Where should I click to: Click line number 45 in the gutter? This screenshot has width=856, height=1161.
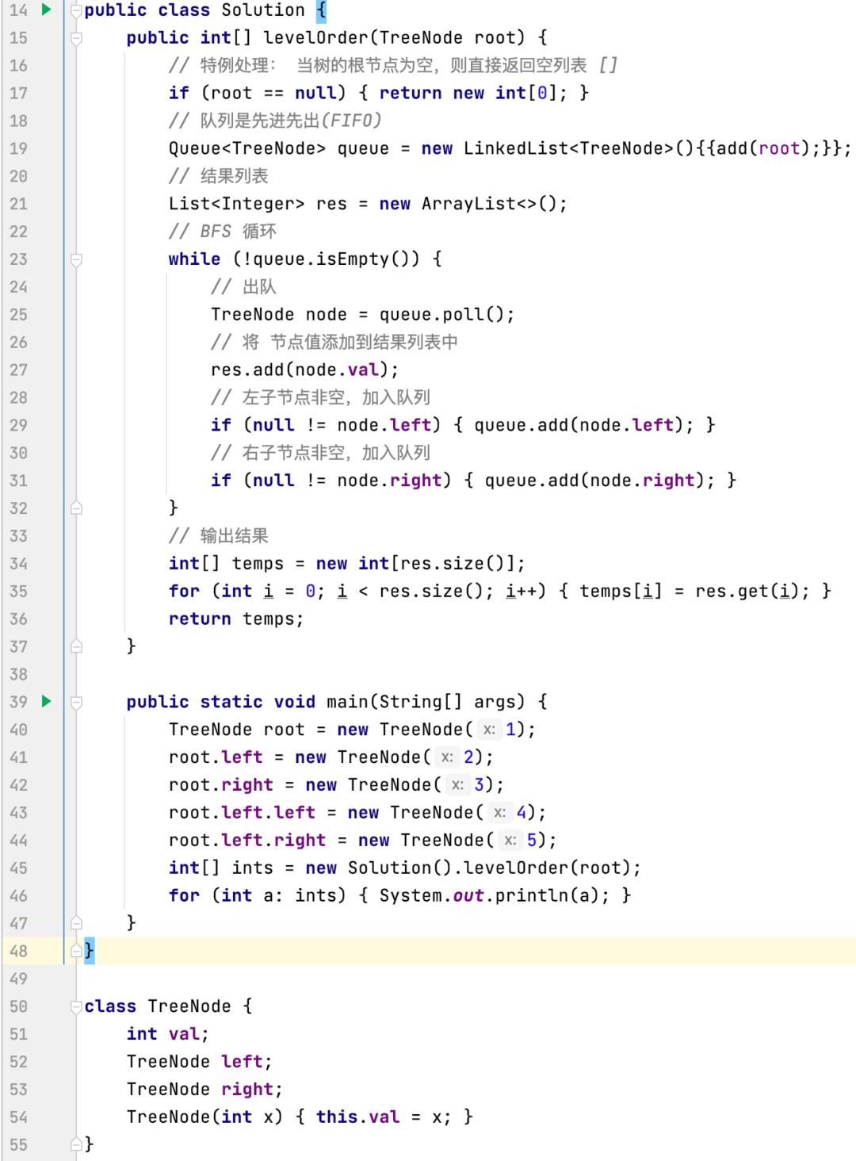coord(18,868)
